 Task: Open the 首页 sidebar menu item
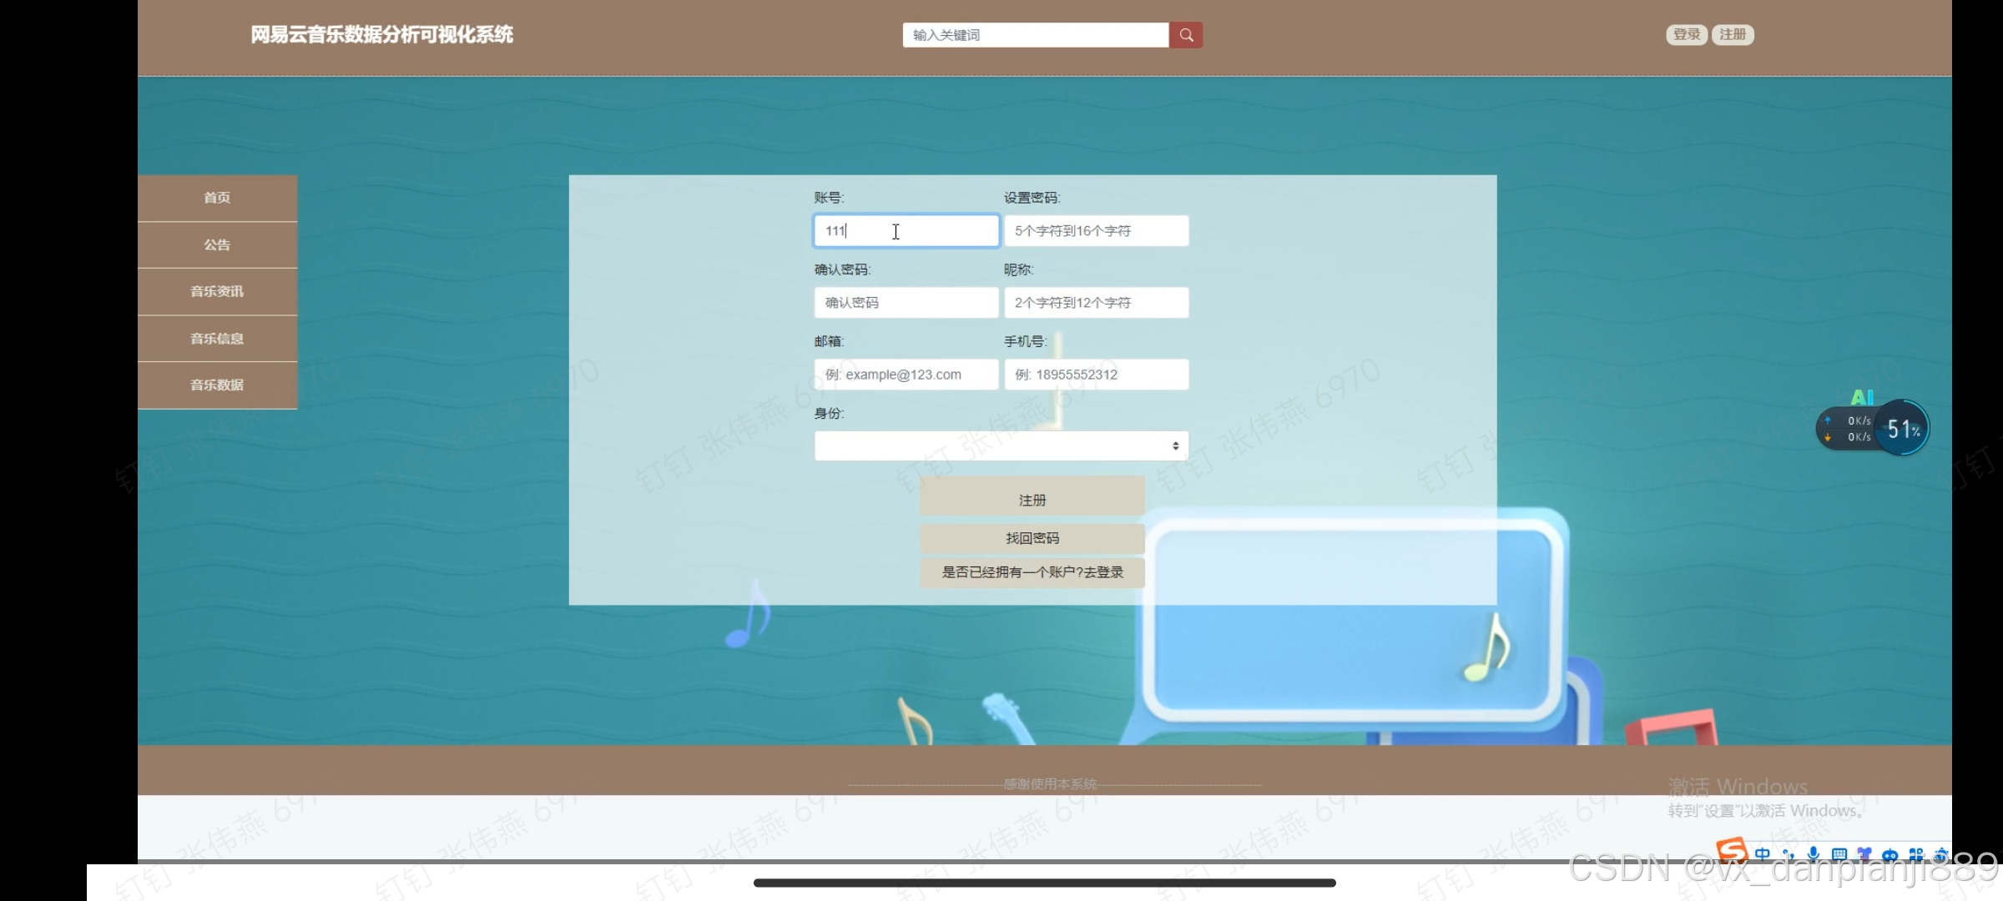click(217, 198)
